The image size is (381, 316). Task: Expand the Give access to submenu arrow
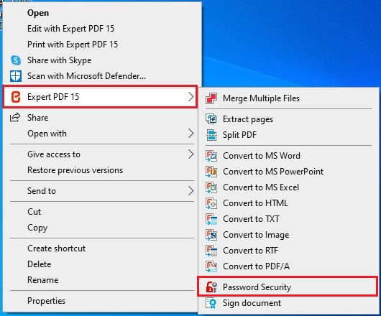pyautogui.click(x=191, y=154)
